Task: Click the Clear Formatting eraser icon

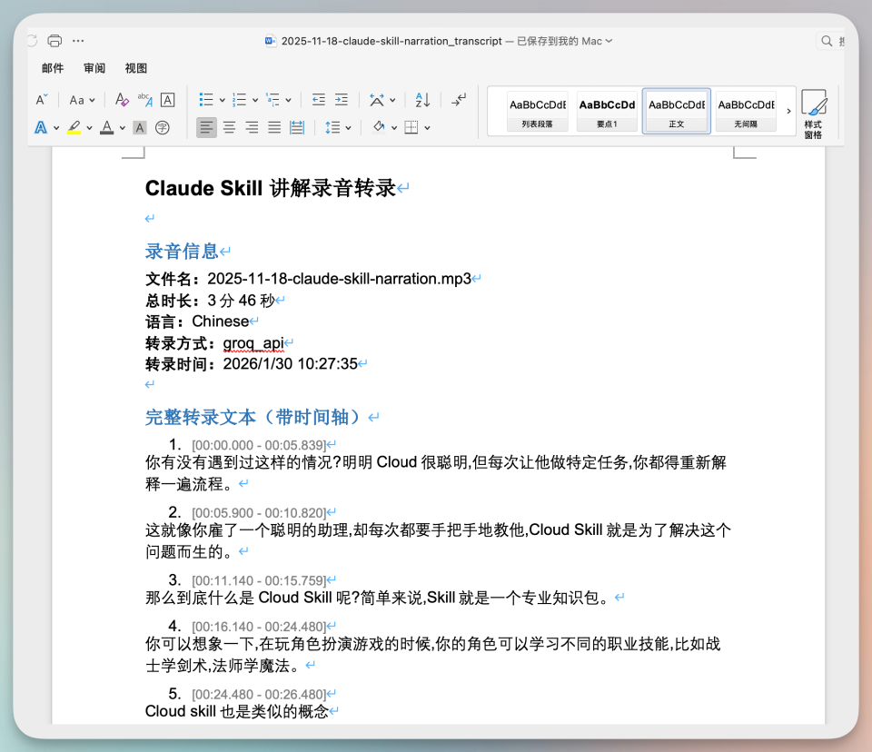Action: [x=122, y=100]
